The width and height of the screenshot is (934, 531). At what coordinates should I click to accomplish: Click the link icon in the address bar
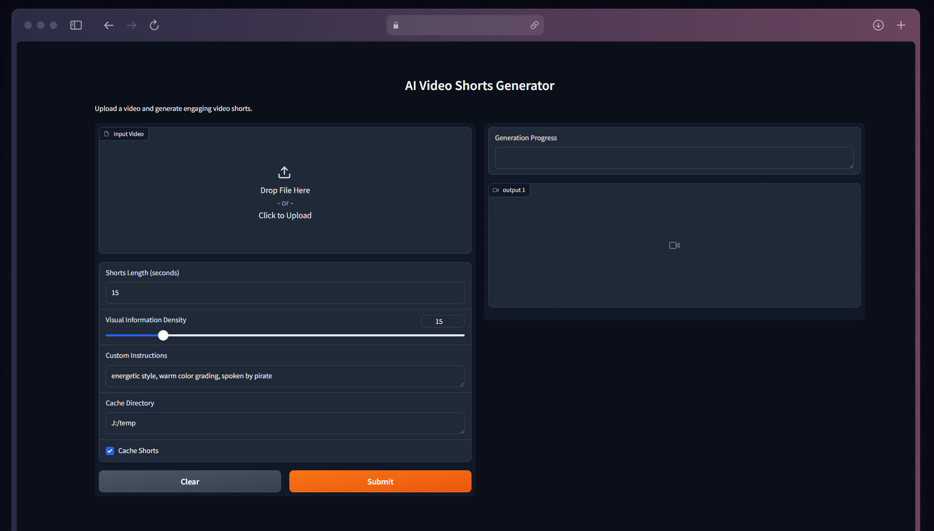point(534,25)
